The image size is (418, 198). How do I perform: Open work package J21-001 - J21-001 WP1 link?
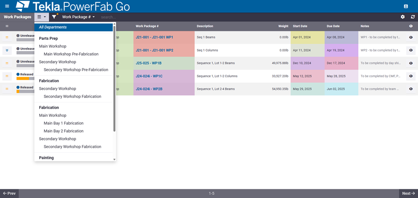coord(155,37)
